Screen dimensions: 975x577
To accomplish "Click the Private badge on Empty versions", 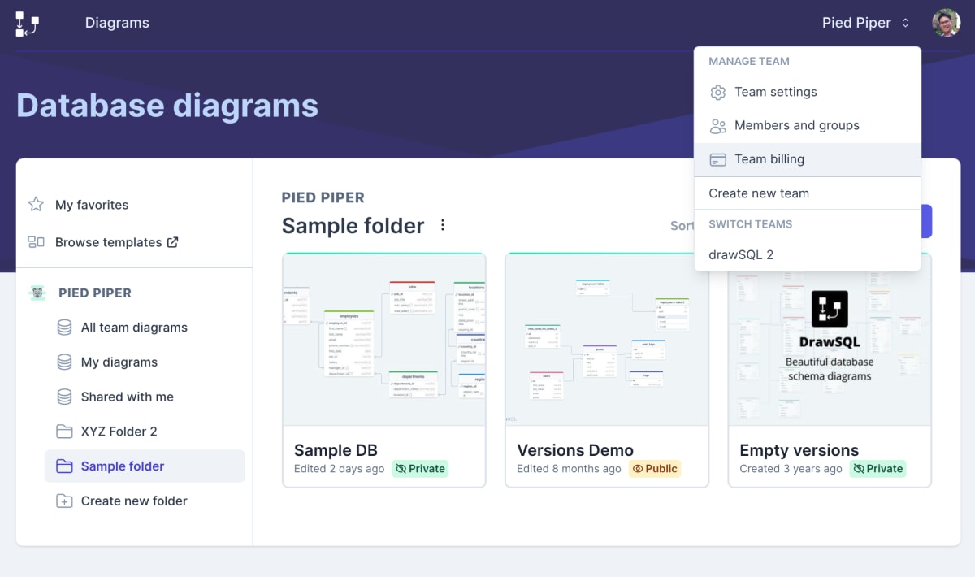I will click(x=877, y=469).
